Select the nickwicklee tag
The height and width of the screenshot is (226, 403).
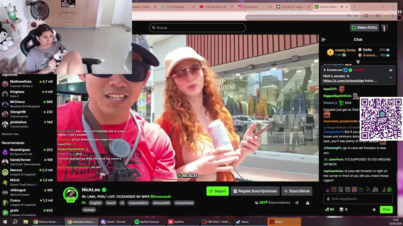[x=184, y=203]
